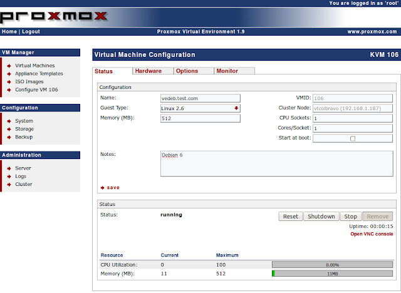
Task: Click the arrow icon beside System
Action: (9, 121)
